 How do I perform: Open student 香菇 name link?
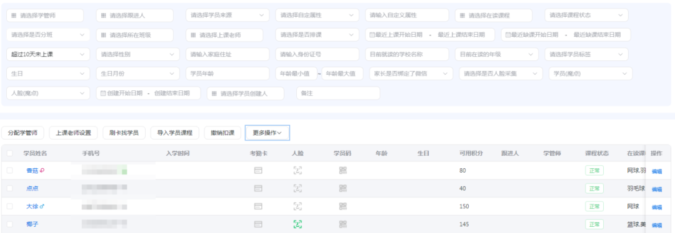pyautogui.click(x=32, y=170)
